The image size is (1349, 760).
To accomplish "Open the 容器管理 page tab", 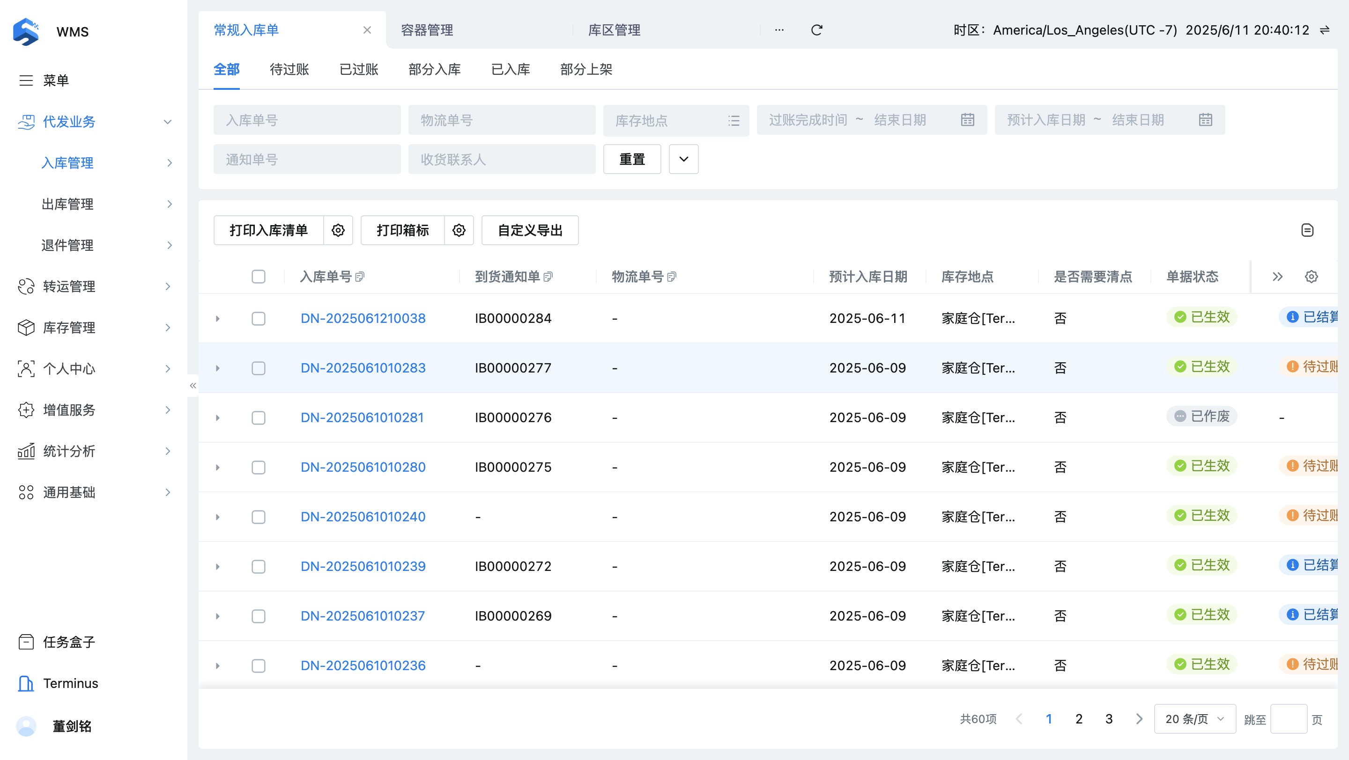I will (x=427, y=30).
